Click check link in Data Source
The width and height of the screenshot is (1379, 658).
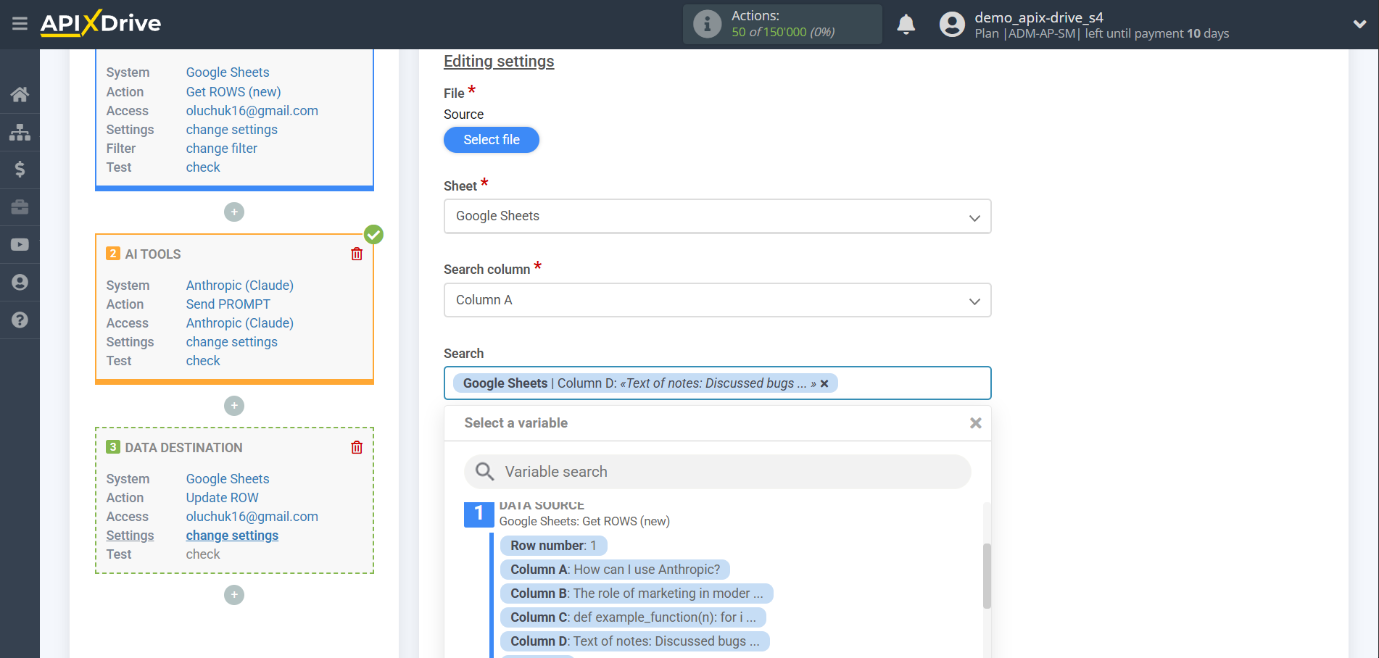[x=203, y=167]
